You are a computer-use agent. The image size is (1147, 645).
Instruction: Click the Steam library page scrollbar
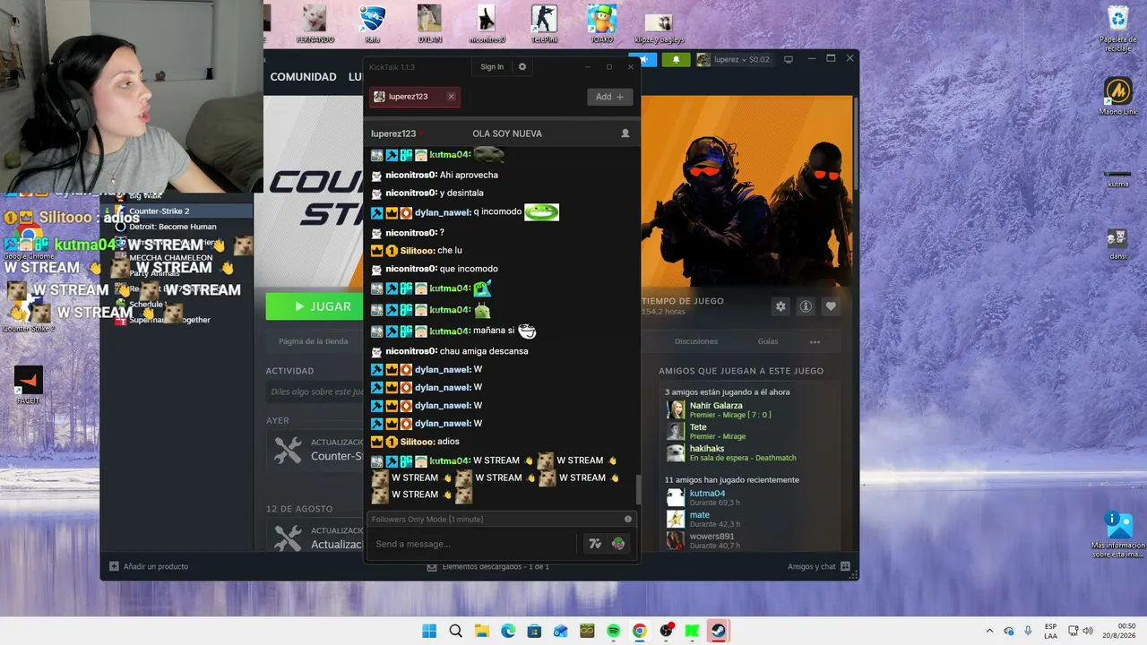click(856, 143)
